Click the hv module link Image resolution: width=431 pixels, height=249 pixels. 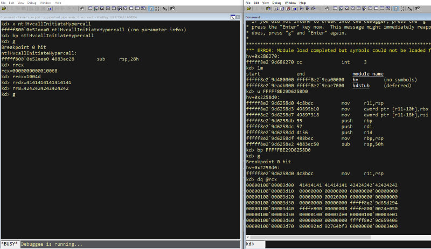coord(356,79)
